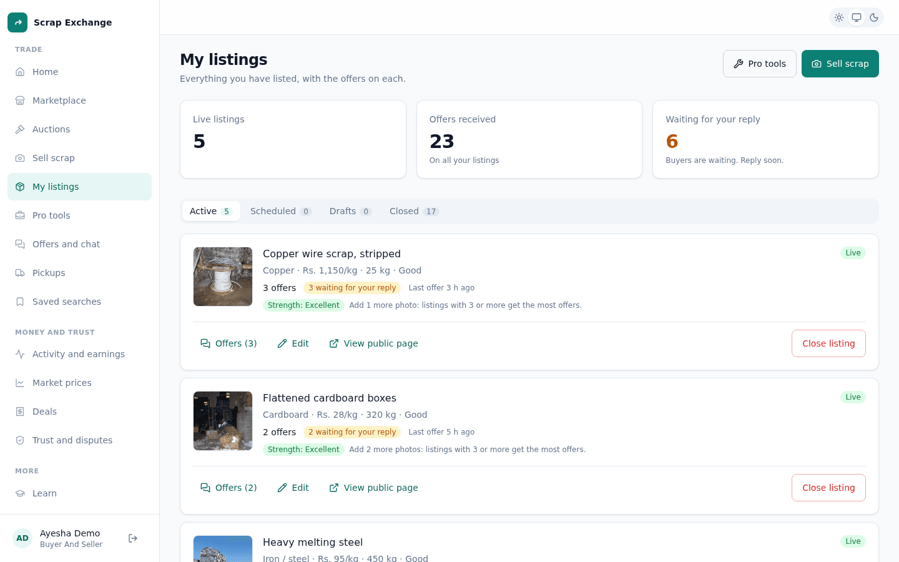Screen dimensions: 899x562
Task: Close the Flattened cardboard boxes listing
Action: point(828,488)
